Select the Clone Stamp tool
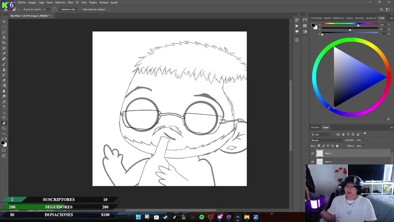The width and height of the screenshot is (394, 222). point(4,70)
